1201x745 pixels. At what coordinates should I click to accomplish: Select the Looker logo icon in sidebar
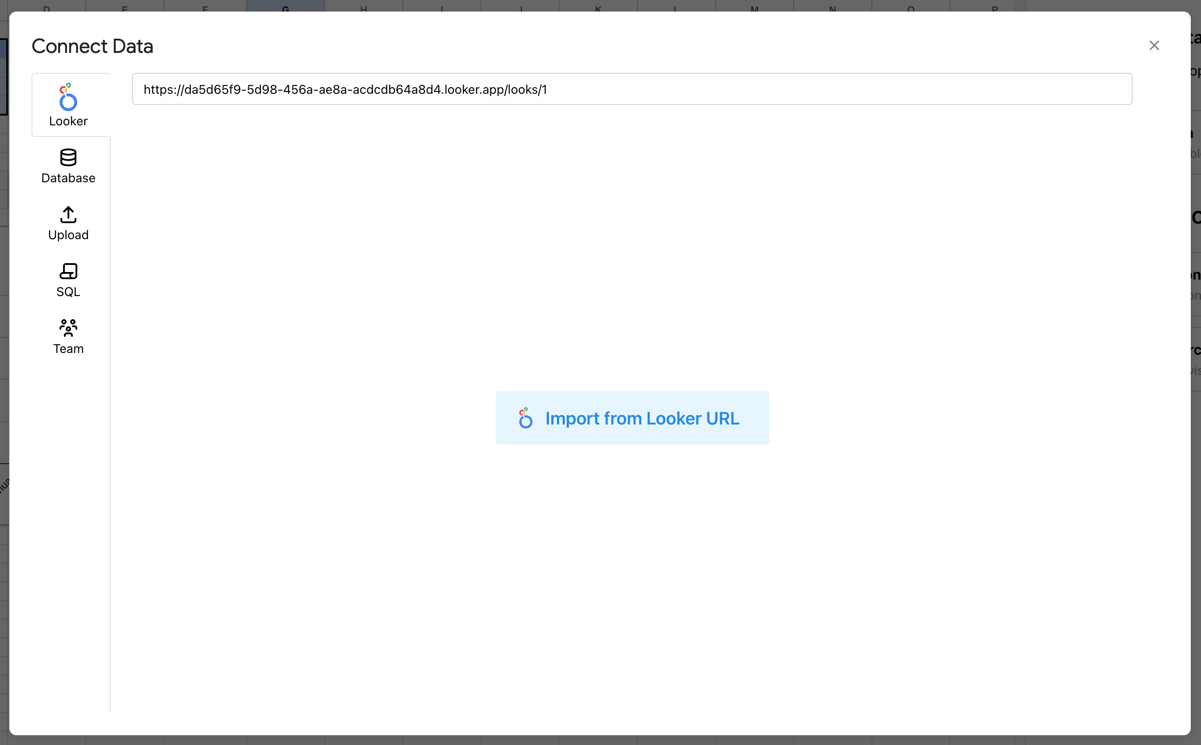(68, 96)
